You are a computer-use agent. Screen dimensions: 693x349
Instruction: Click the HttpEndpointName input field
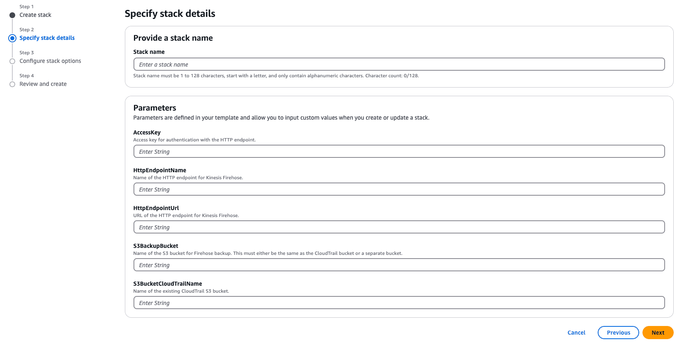(x=399, y=189)
